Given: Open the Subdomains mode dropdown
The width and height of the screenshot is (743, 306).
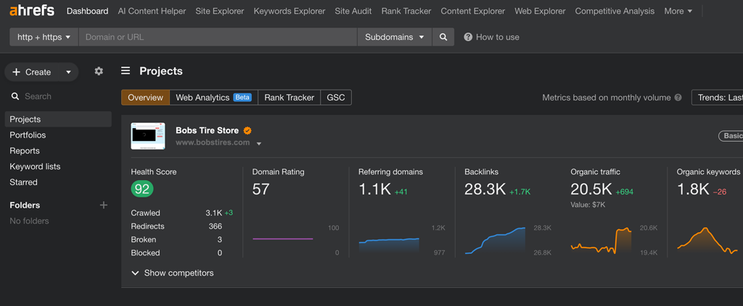Looking at the screenshot, I should point(394,37).
